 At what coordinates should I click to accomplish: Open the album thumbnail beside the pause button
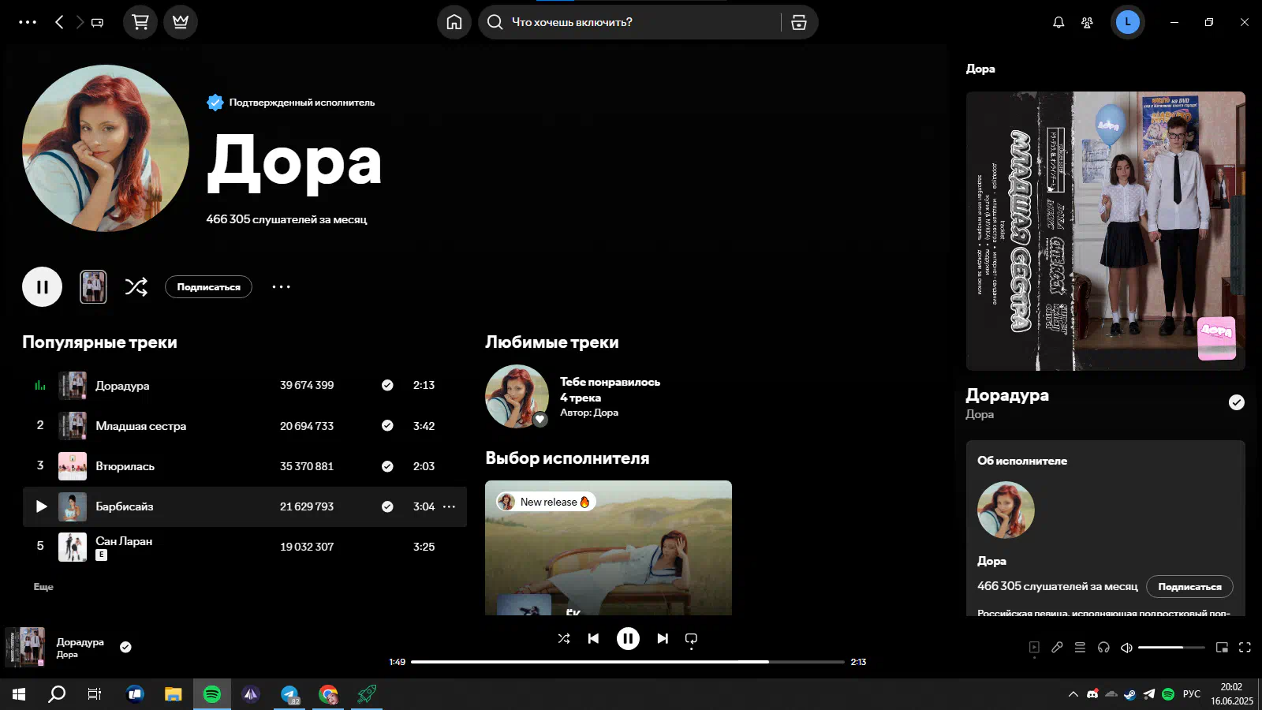(x=93, y=286)
